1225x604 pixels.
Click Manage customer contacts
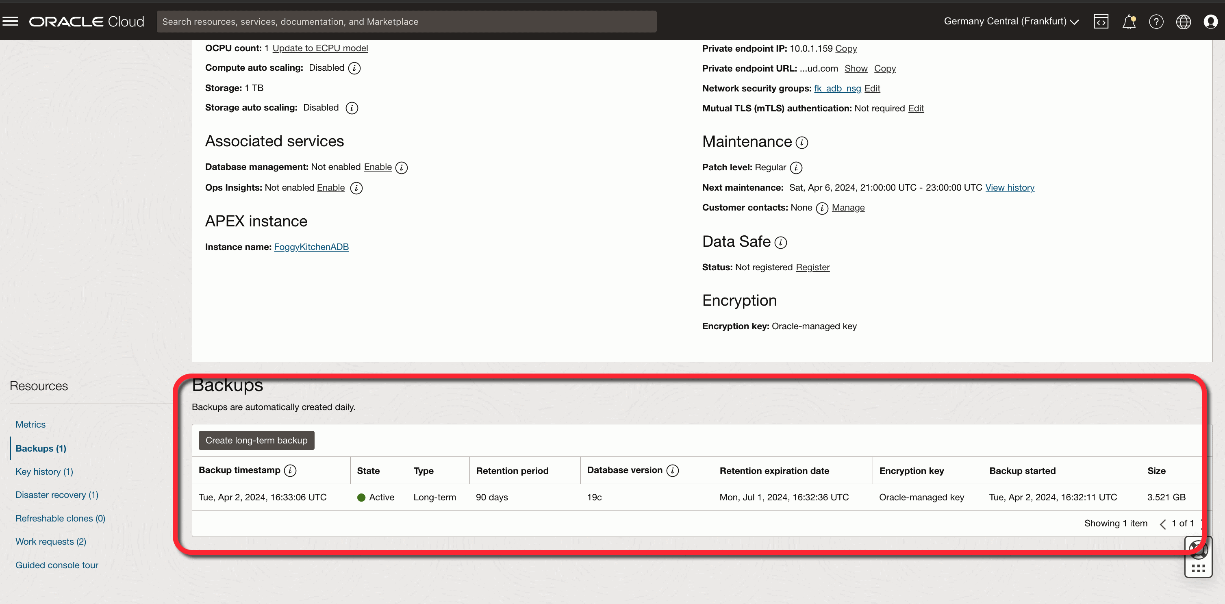[848, 207]
